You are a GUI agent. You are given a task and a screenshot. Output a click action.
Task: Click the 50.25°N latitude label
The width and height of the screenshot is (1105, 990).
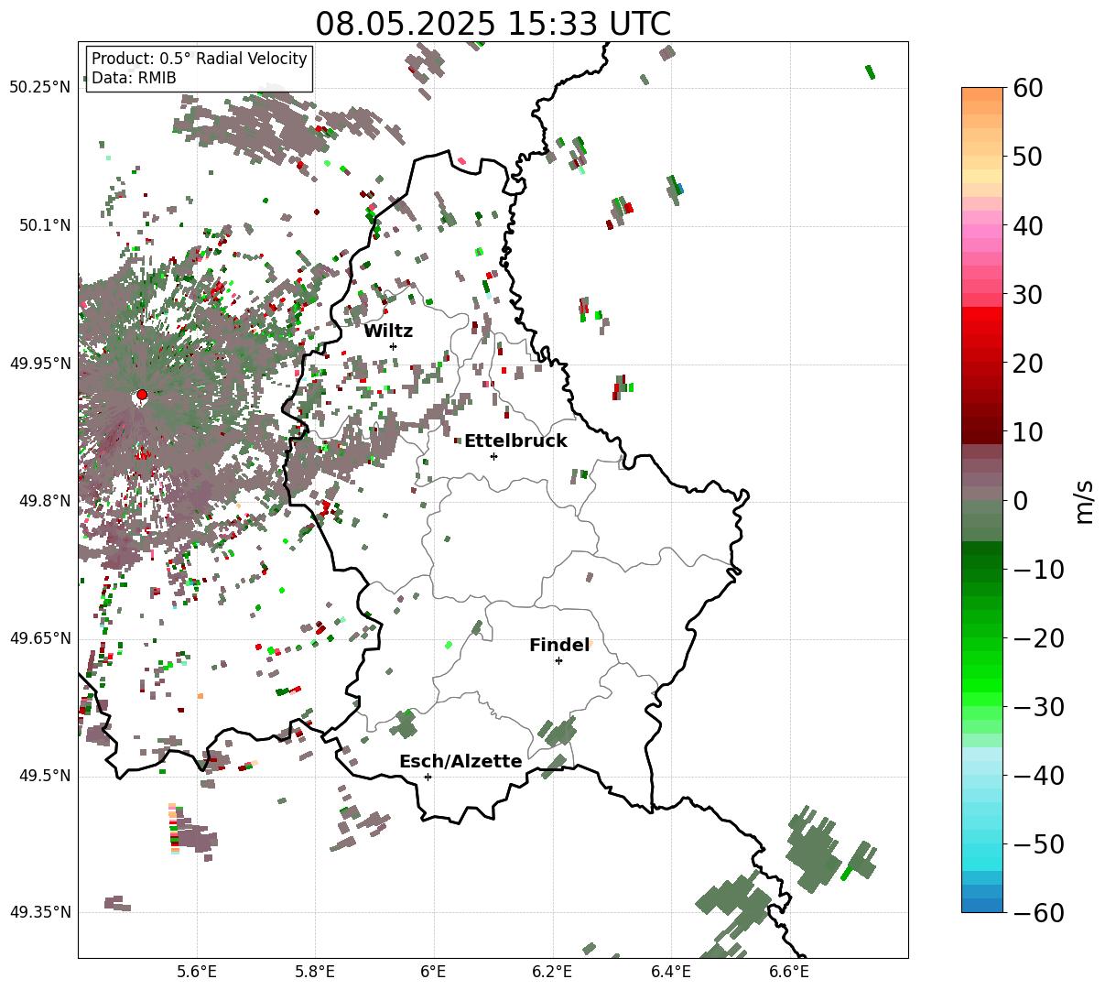40,88
